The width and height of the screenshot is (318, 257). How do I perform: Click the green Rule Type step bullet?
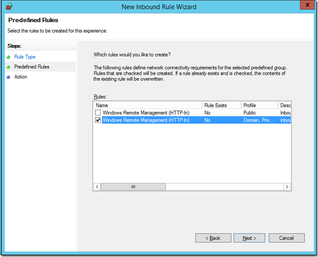[x=8, y=57]
